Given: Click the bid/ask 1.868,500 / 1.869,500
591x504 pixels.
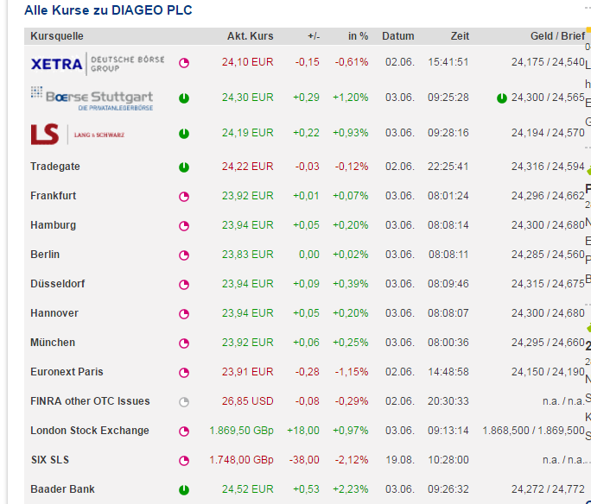Looking at the screenshot, I should 533,431.
